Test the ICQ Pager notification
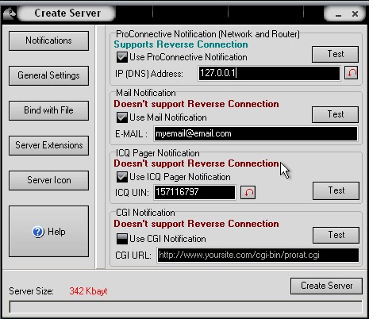This screenshot has width=369, height=319. 336,190
